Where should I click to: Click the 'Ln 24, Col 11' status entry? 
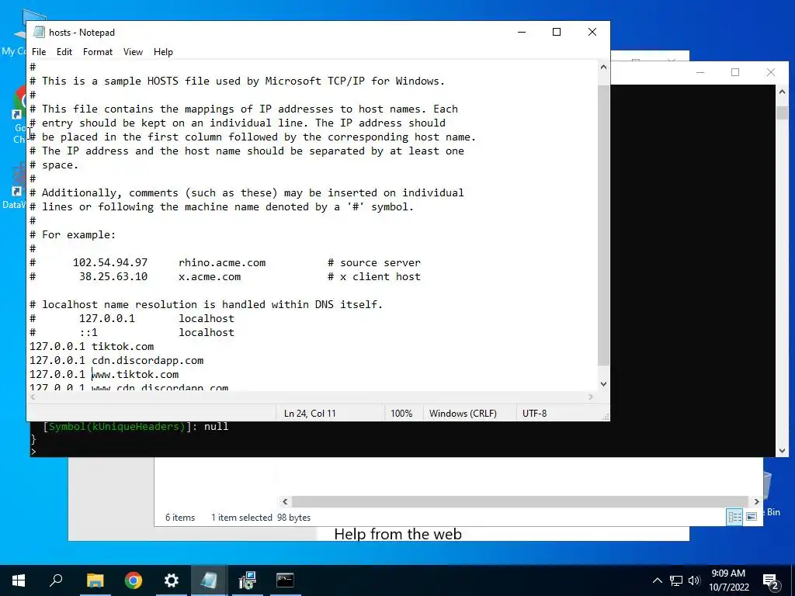coord(310,414)
